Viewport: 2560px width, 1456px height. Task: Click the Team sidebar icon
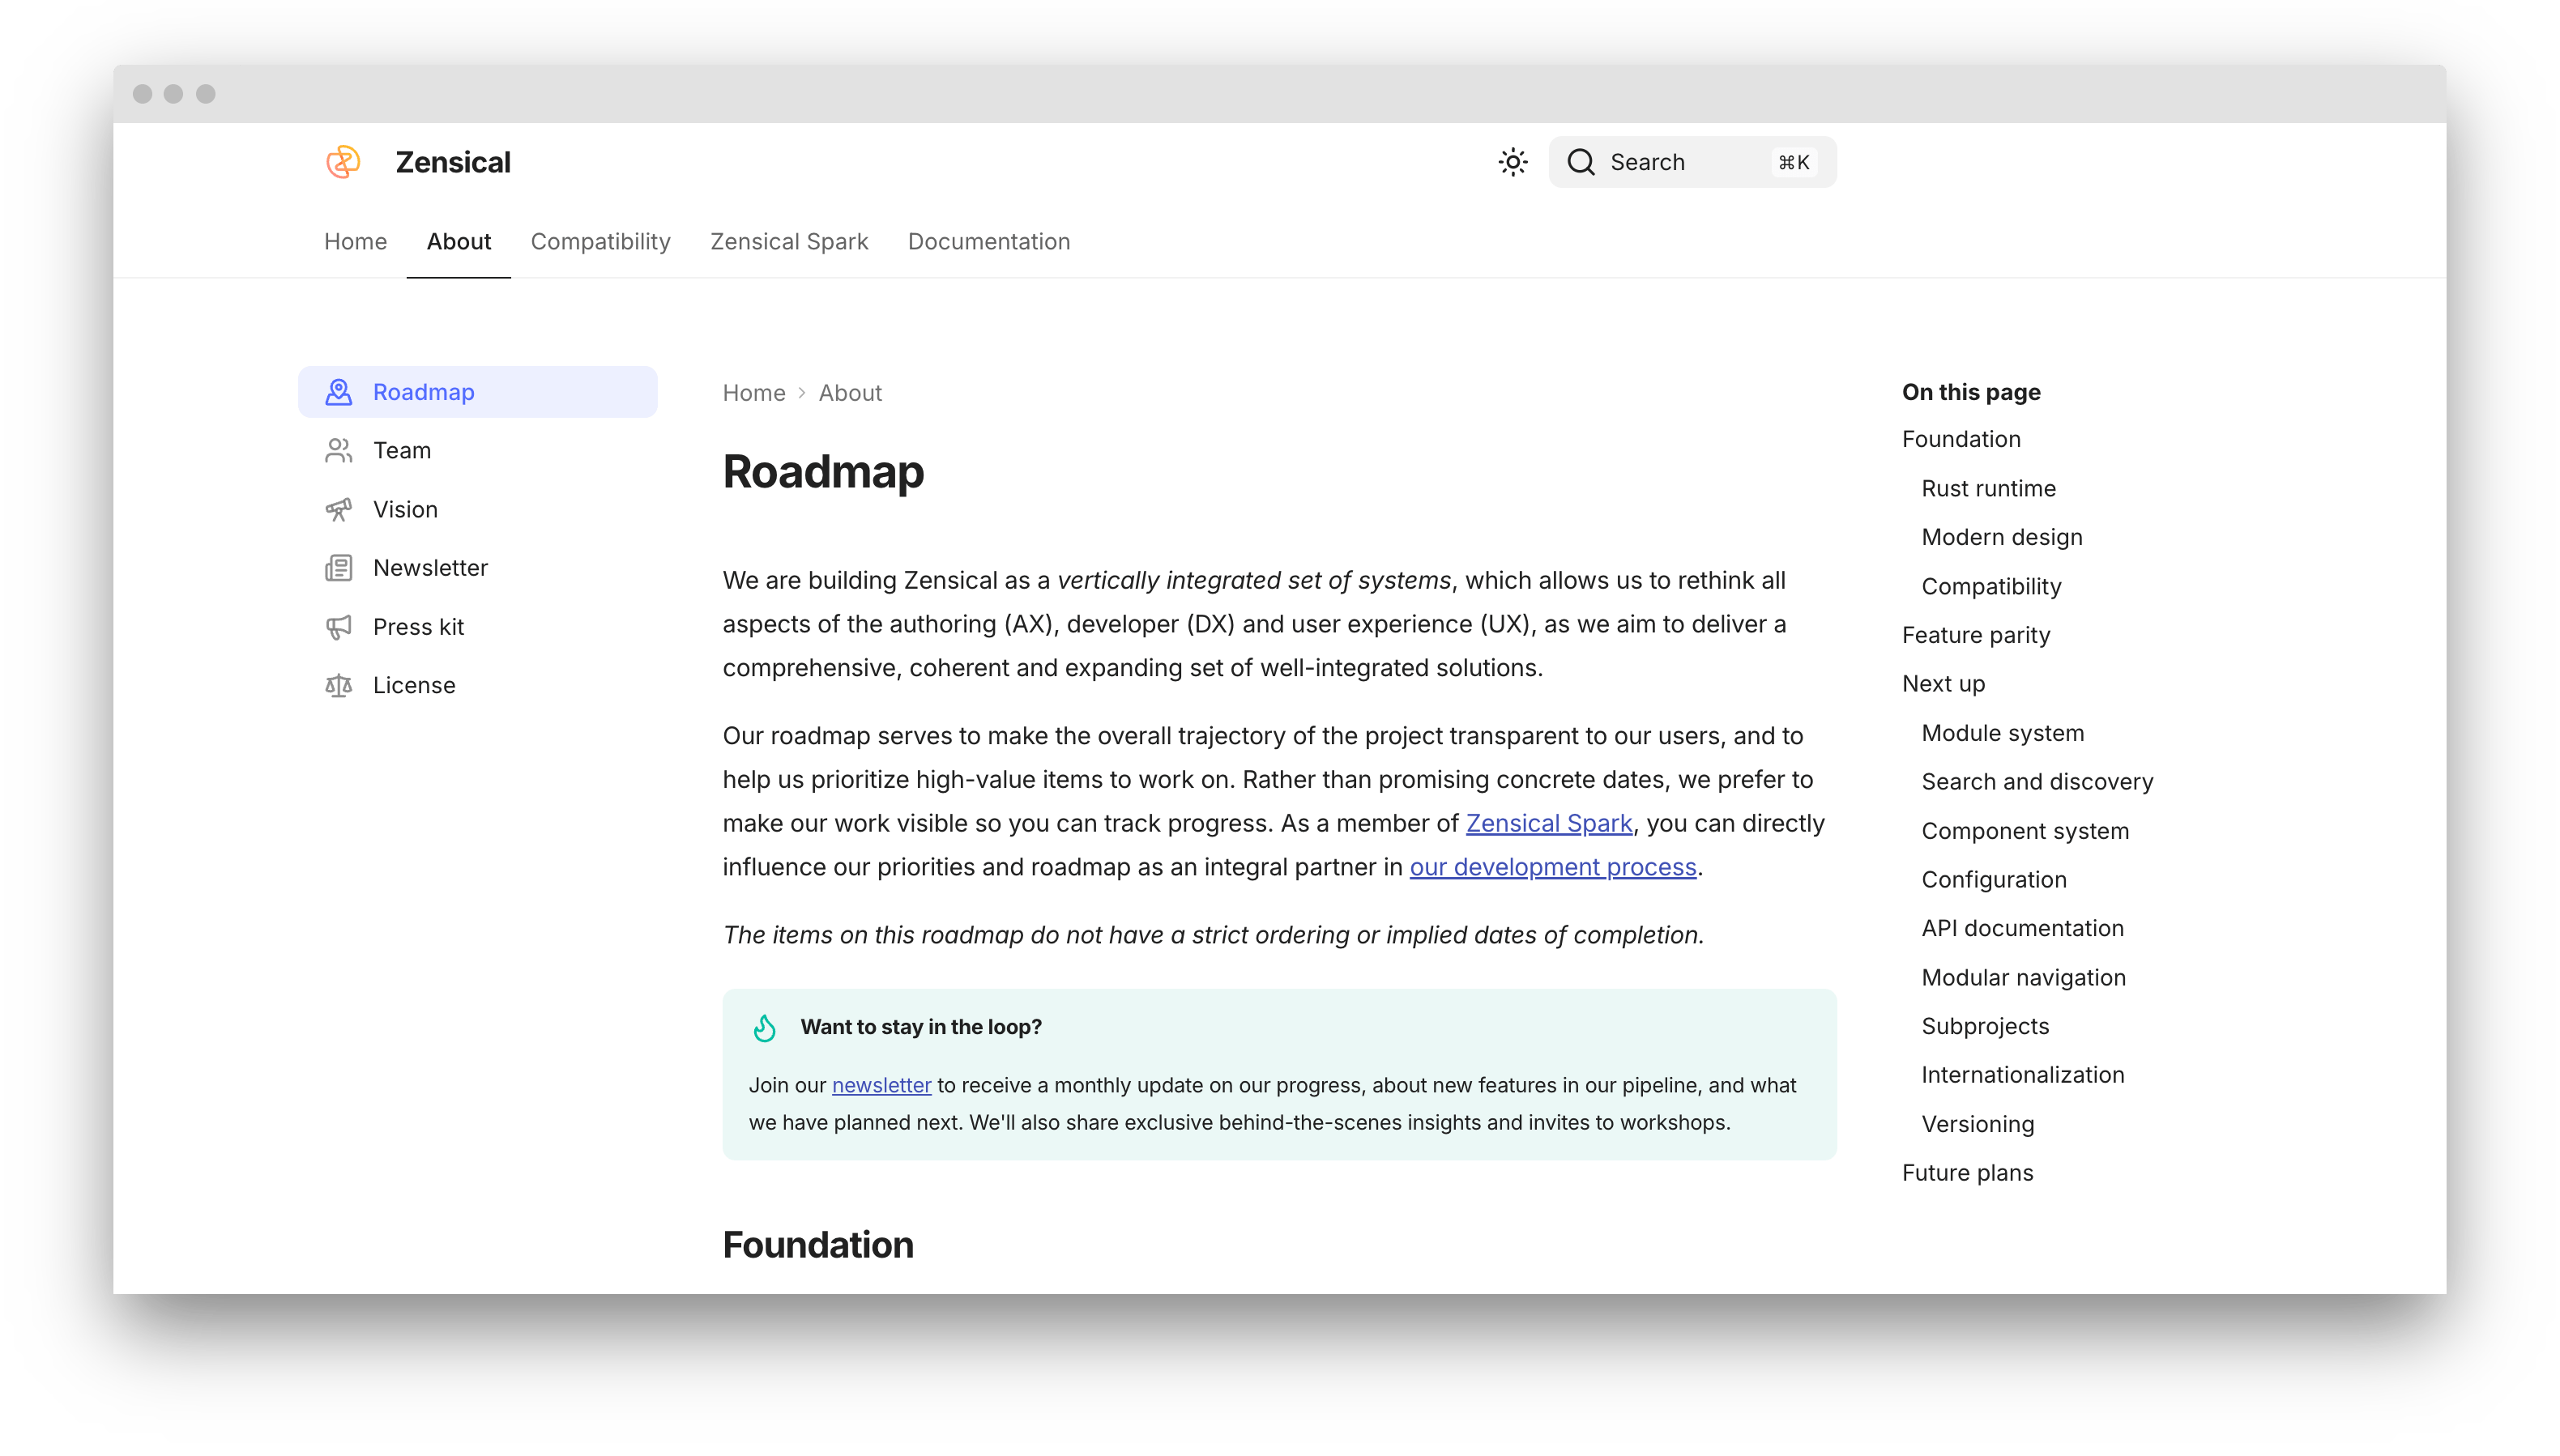pyautogui.click(x=338, y=450)
